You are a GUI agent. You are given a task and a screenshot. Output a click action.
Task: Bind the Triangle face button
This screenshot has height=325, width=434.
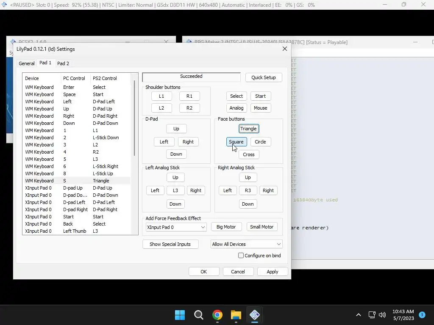pyautogui.click(x=248, y=129)
